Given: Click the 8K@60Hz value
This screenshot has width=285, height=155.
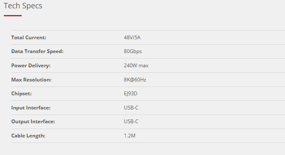Looking at the screenshot, I should [x=135, y=79].
